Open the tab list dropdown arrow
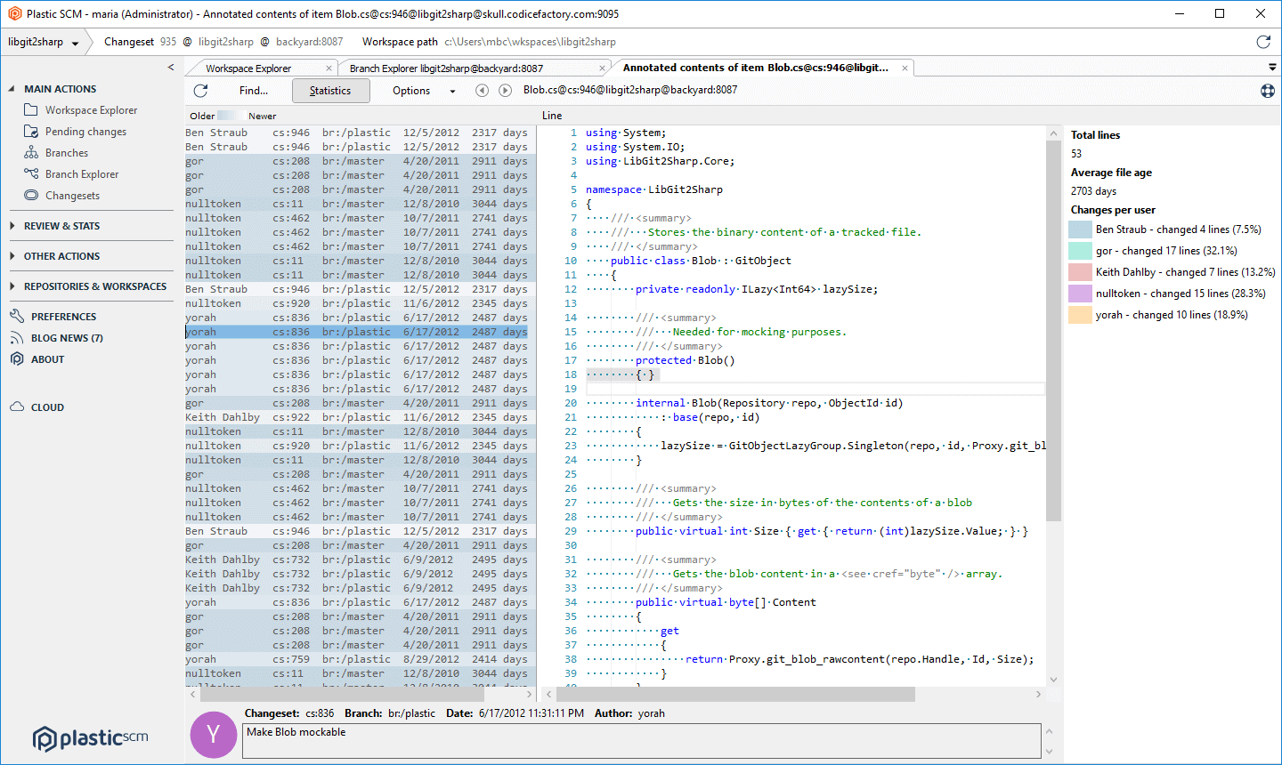Screen dimensions: 1282x765 [x=1272, y=68]
